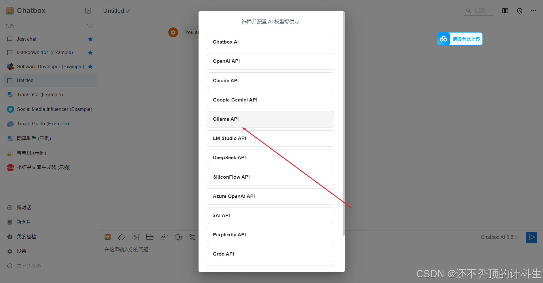
Task: Select the Untitled conversation in sidebar
Action: pos(50,81)
